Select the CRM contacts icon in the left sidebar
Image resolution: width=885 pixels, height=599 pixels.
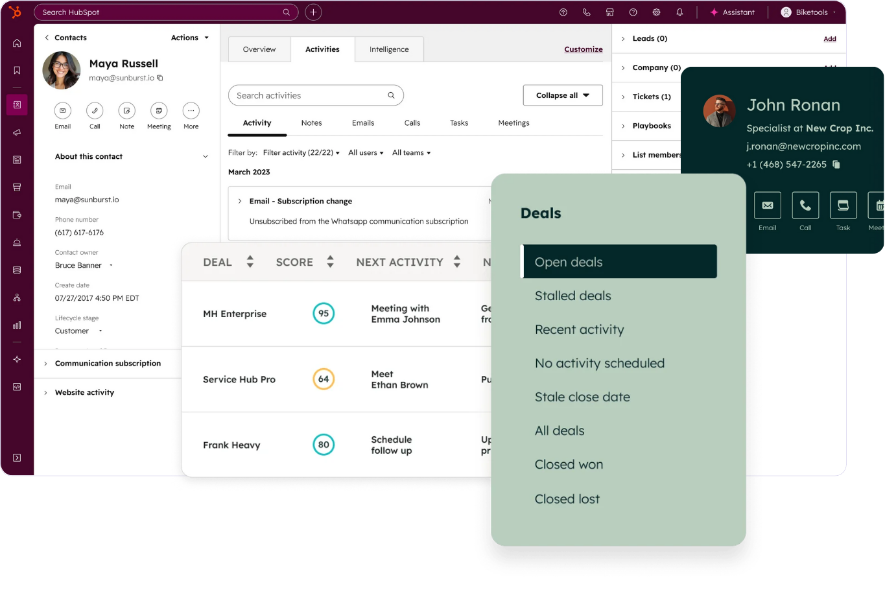coord(17,104)
